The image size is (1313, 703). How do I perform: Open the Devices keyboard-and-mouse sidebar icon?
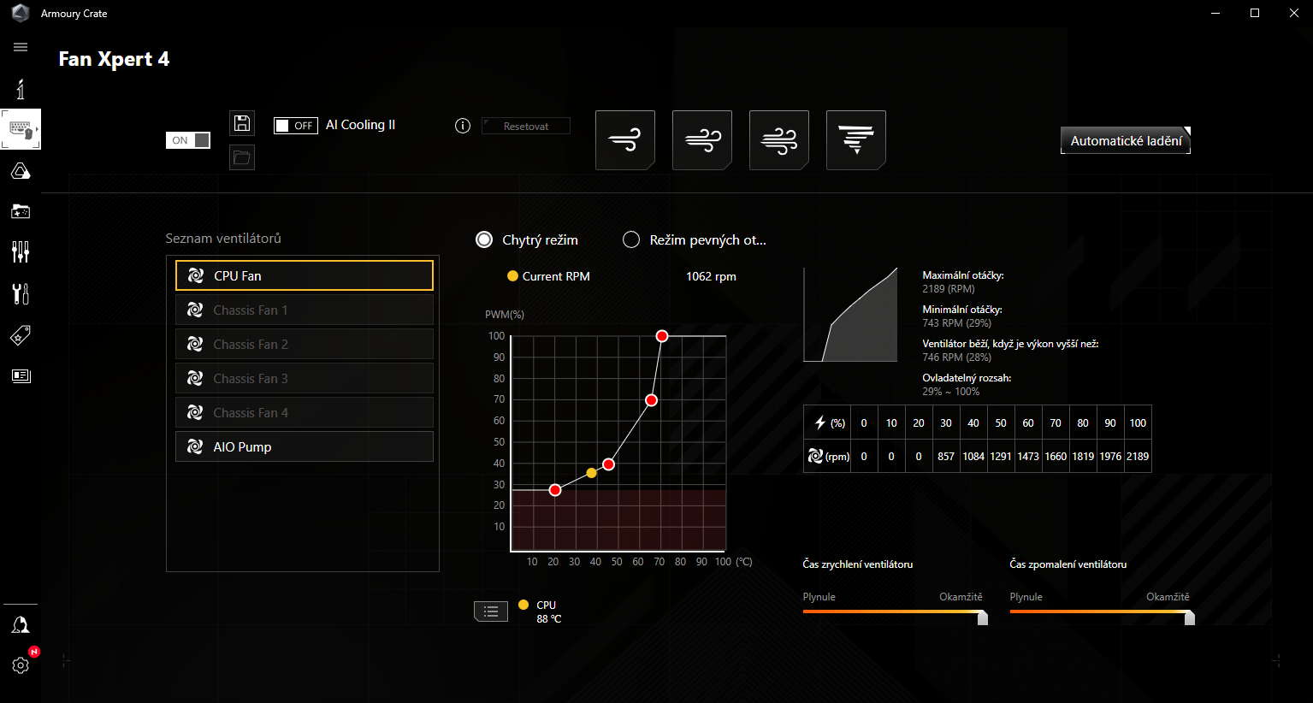pyautogui.click(x=21, y=130)
